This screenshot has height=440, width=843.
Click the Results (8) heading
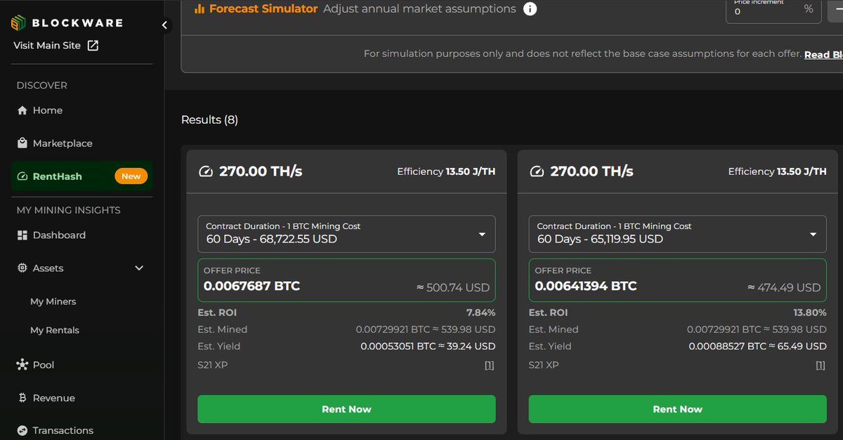(x=209, y=120)
